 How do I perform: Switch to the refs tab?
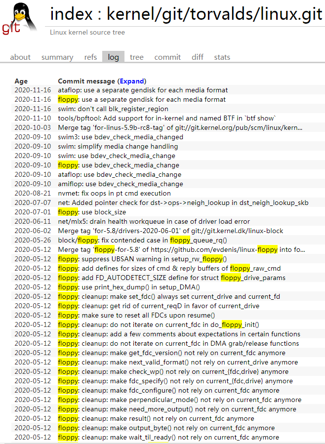click(90, 57)
